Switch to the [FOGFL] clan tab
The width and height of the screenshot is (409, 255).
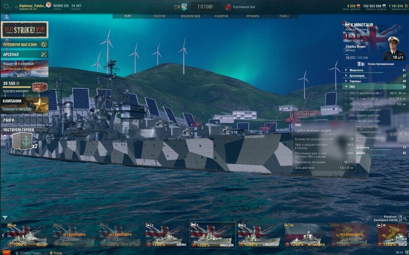[284, 16]
